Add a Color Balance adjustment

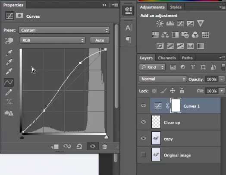click(x=165, y=35)
